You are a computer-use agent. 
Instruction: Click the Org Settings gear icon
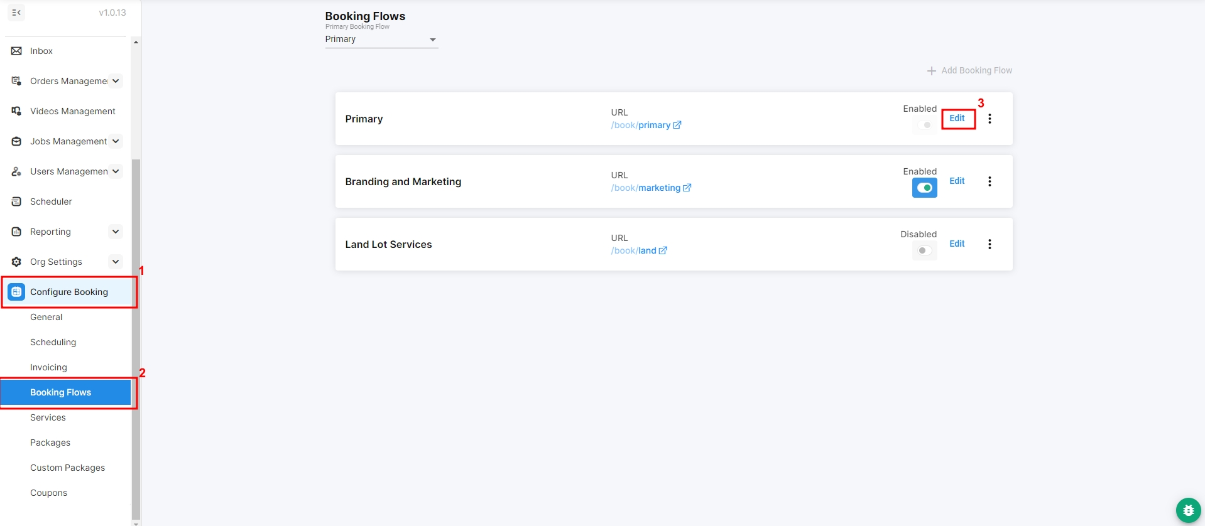16,262
